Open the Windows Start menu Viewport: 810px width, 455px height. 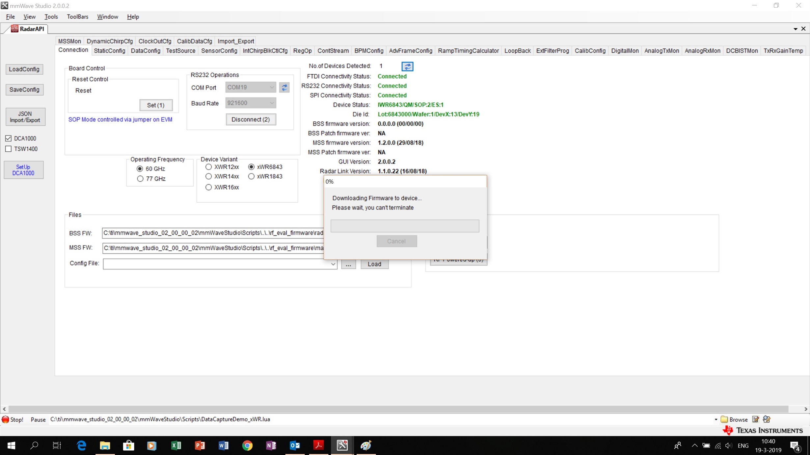[x=11, y=445]
